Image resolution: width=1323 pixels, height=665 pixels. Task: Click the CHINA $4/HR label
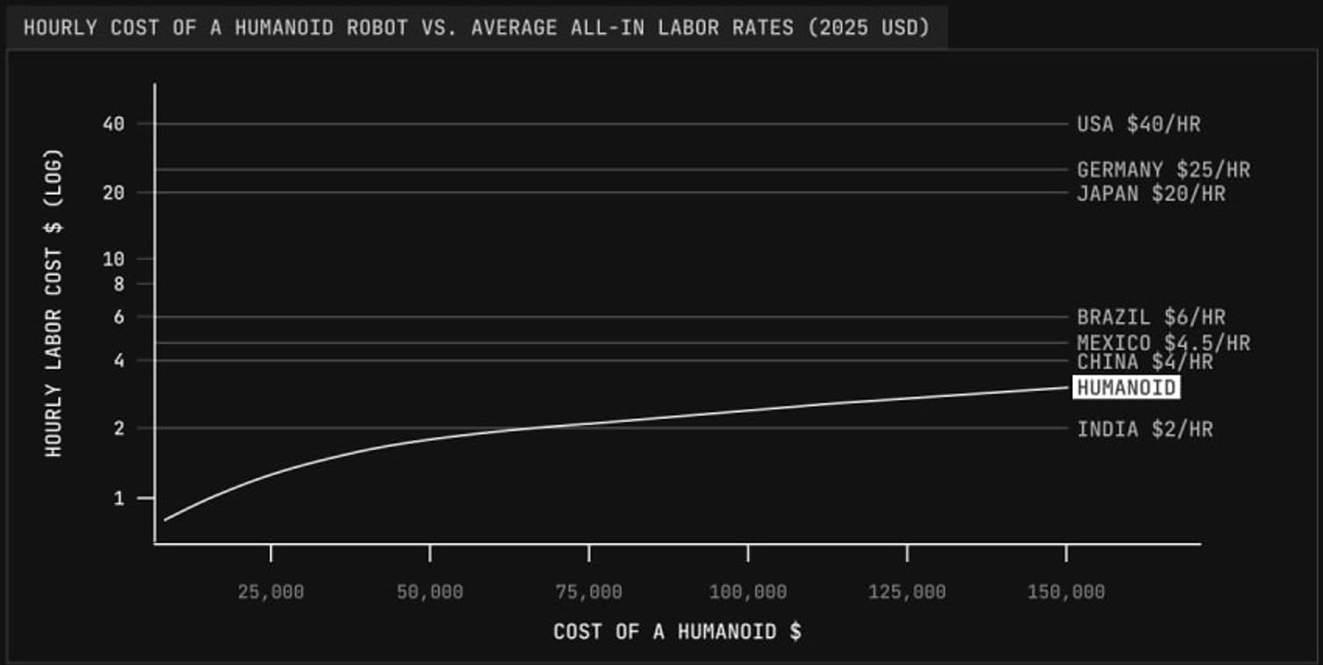tap(1144, 362)
